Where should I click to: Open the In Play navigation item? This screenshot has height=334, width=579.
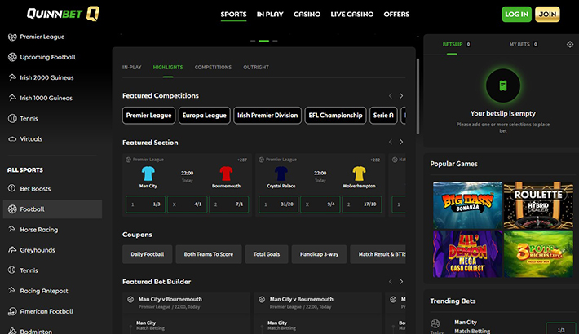(x=270, y=15)
